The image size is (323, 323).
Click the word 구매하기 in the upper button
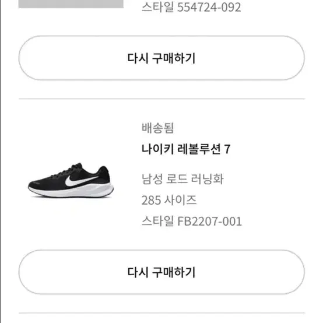(173, 58)
